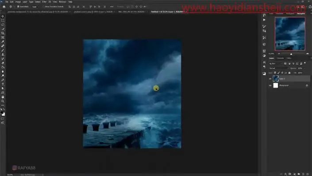Select the Hand tool
This screenshot has height=176, width=312.
click(x=3, y=97)
